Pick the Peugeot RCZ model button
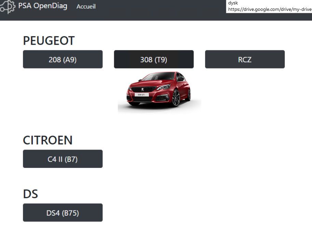 pyautogui.click(x=245, y=59)
